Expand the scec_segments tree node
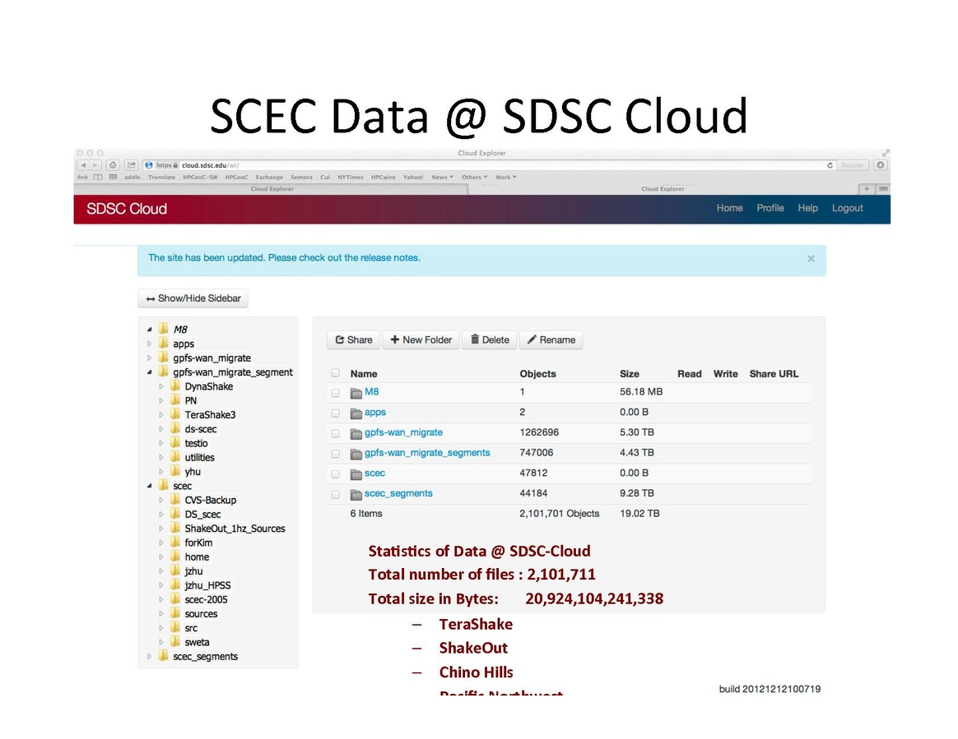The image size is (958, 739). [150, 657]
